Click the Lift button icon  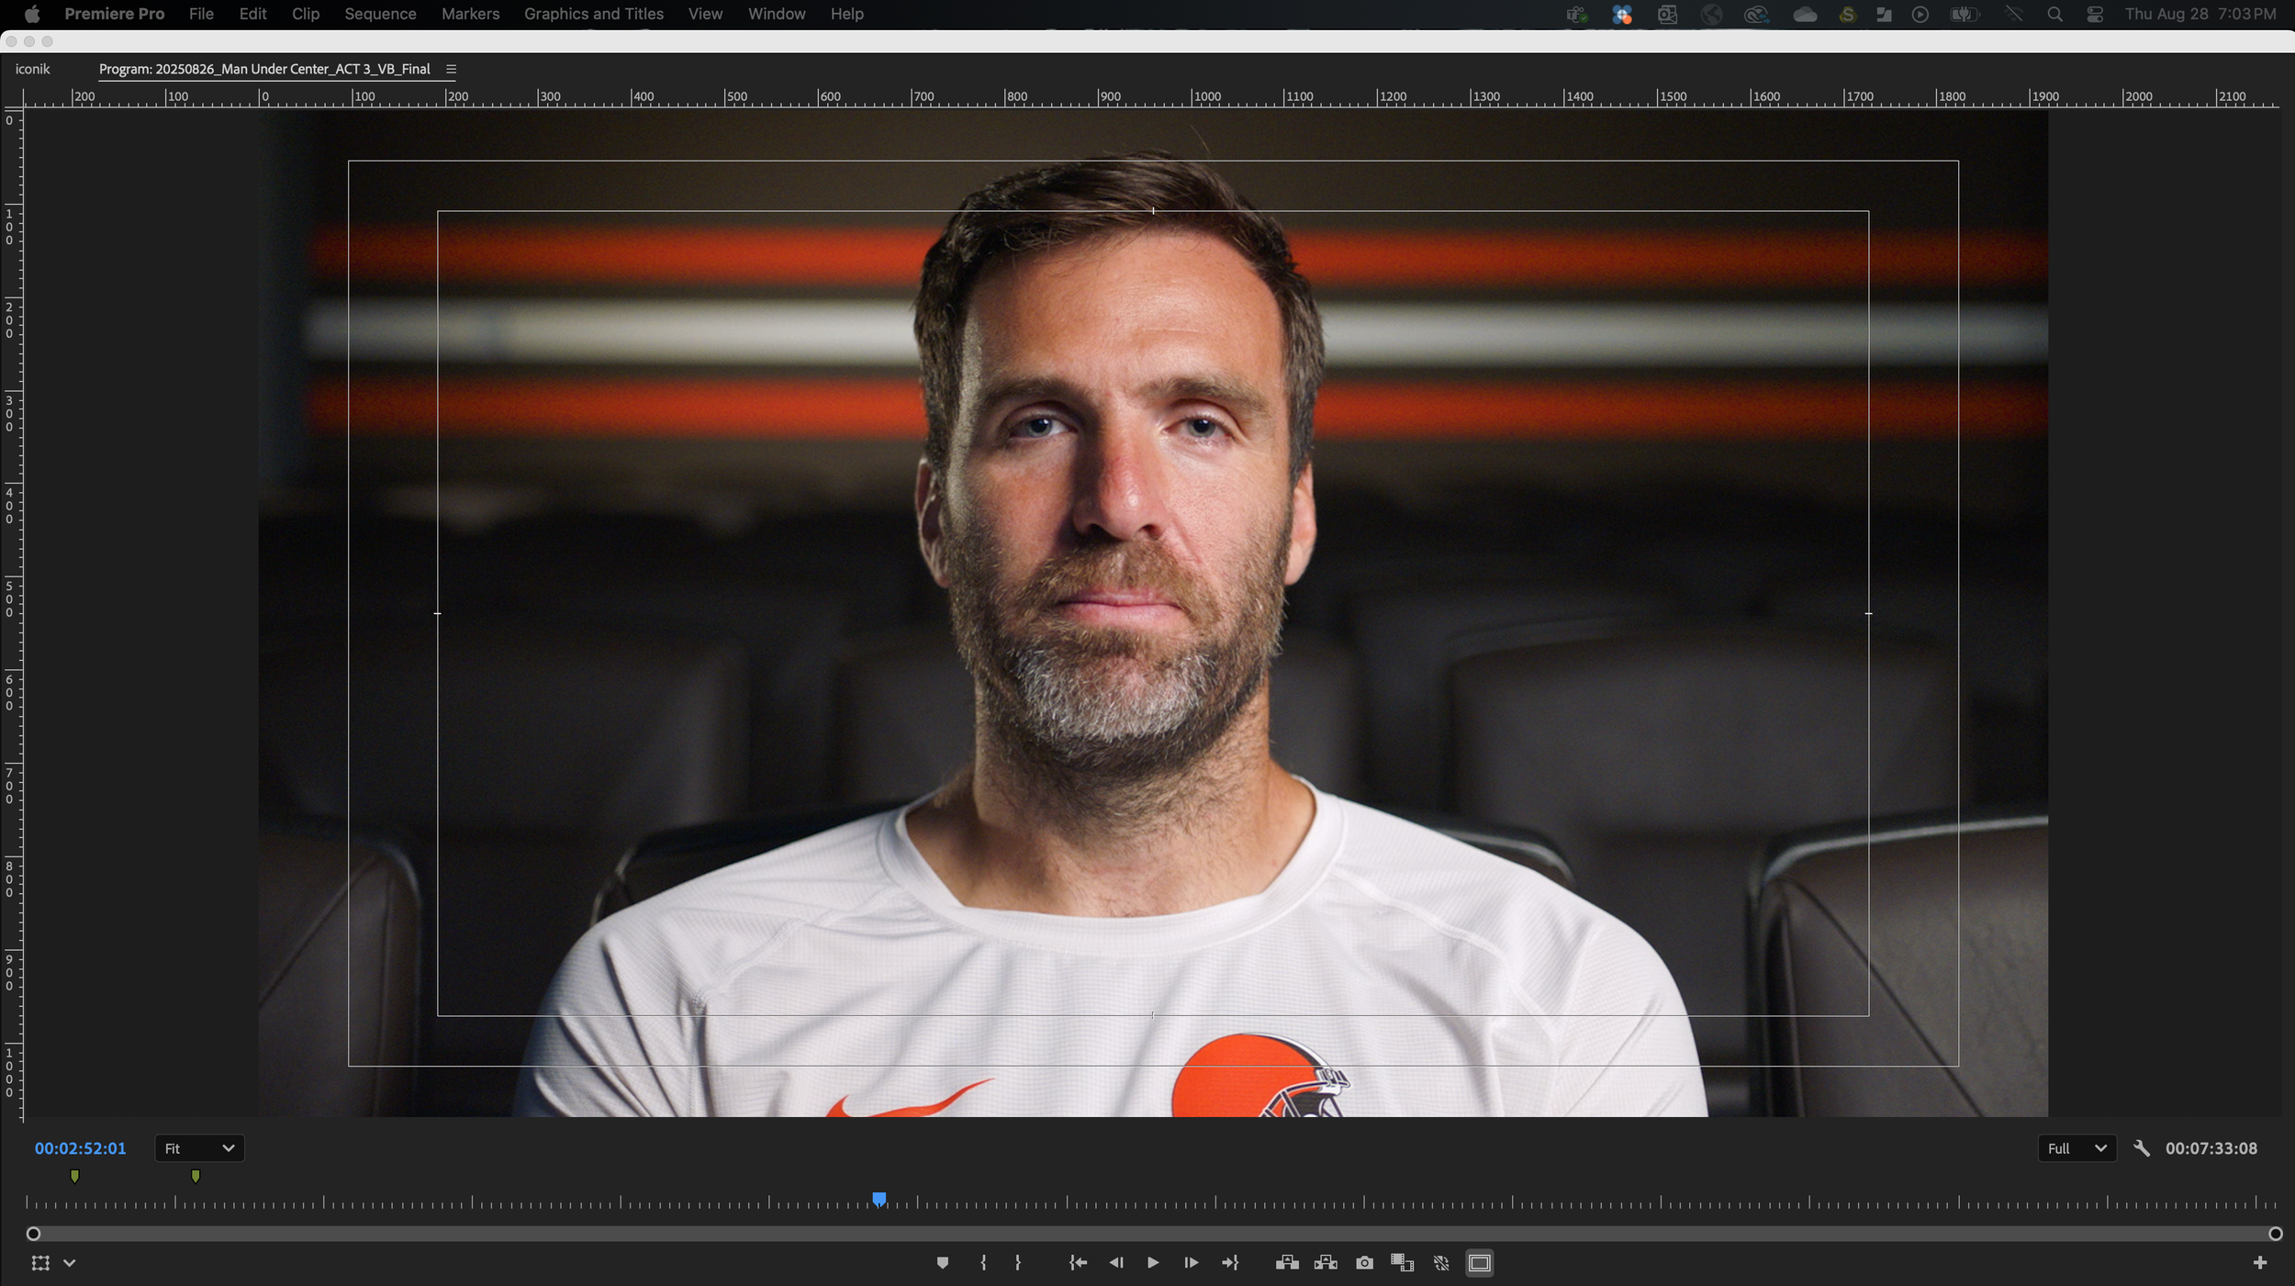click(x=1287, y=1263)
